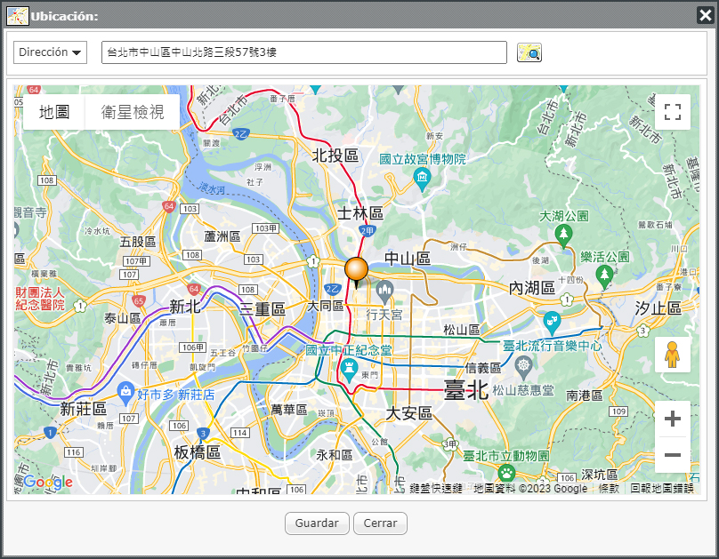Open the Google logo link
719x559 pixels.
(x=48, y=482)
